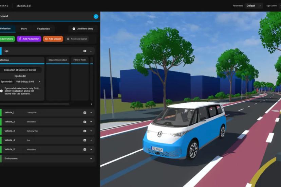Click the Ego Control label in top bar
The width and height of the screenshot is (281, 187).
(271, 6)
